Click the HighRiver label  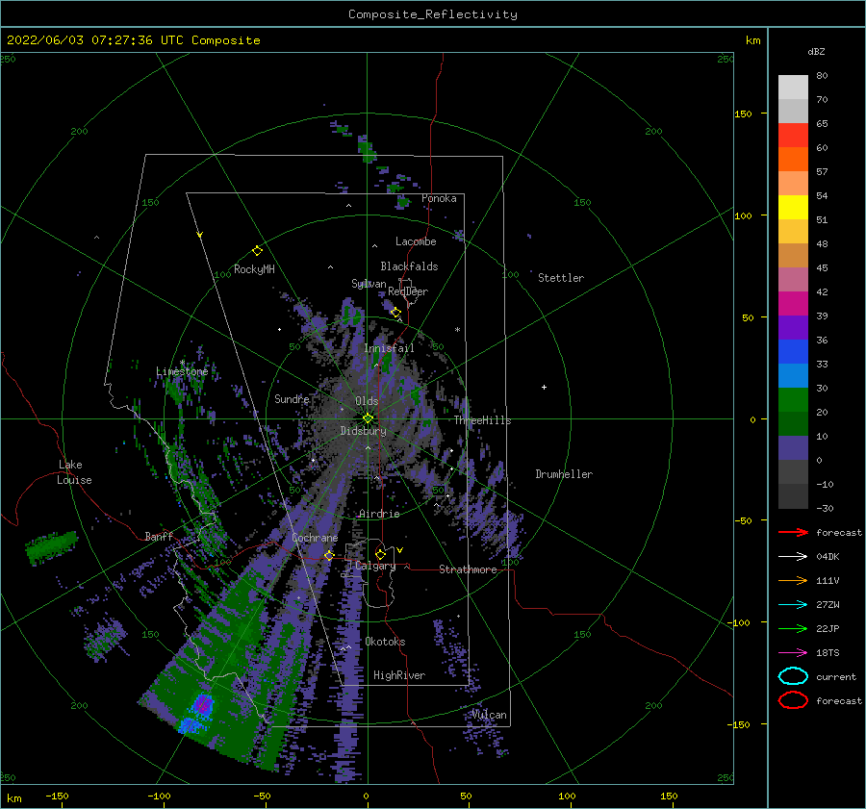(x=399, y=676)
